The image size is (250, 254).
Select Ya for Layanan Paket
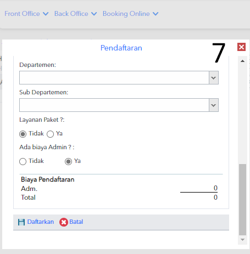(50, 134)
